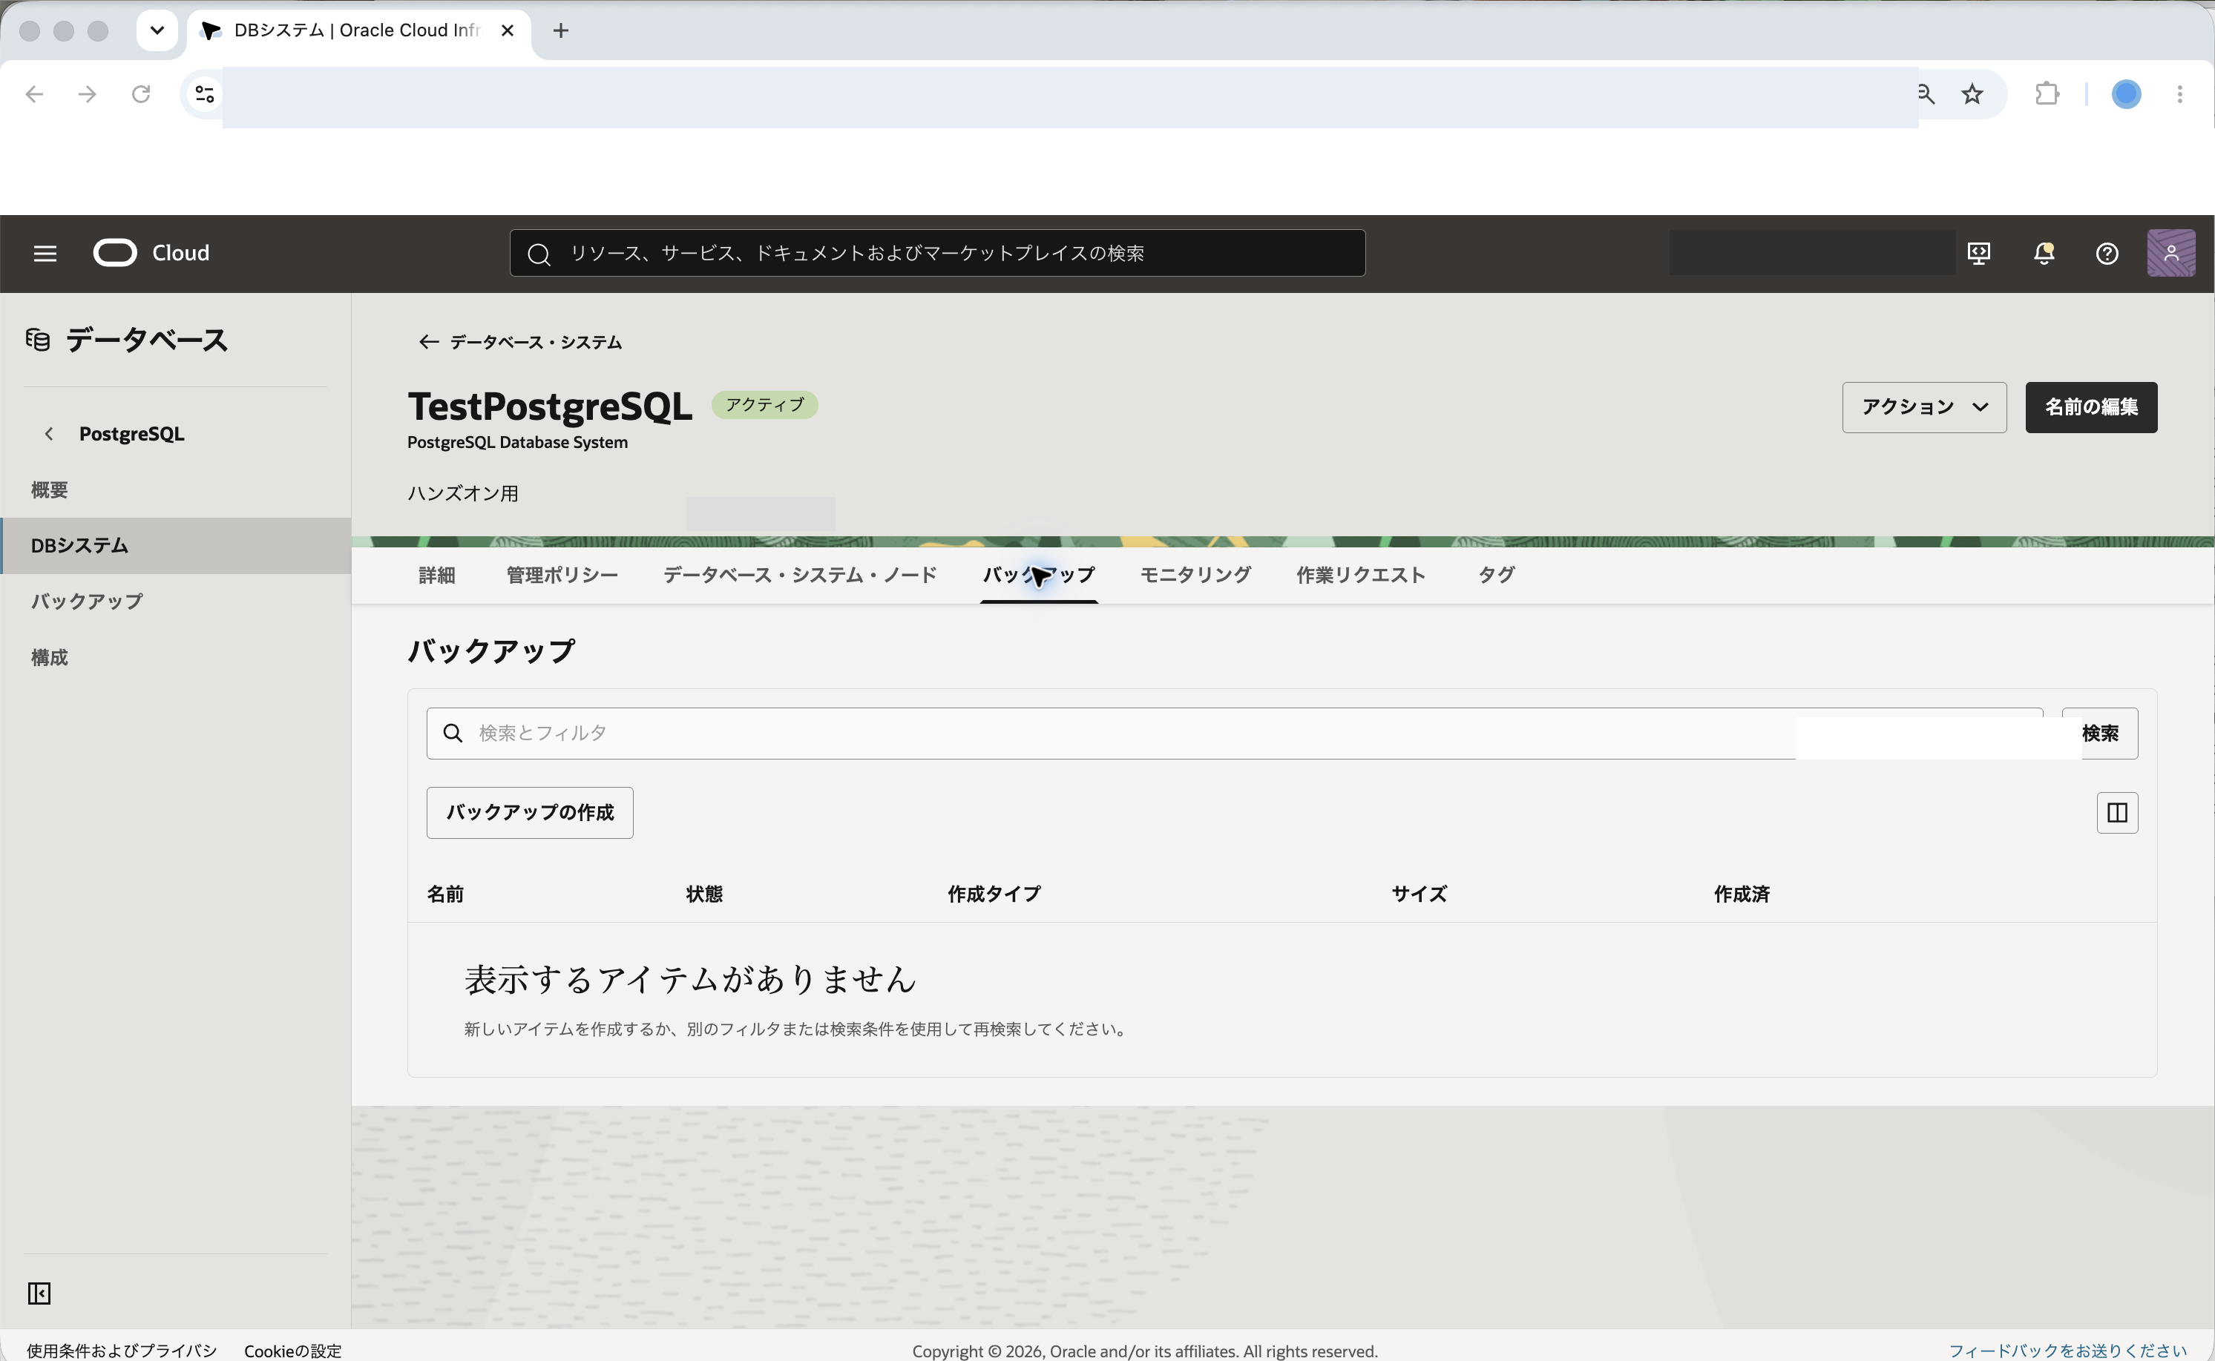The height and width of the screenshot is (1361, 2215).
Task: Switch to the 管理ポリシー tab
Action: pyautogui.click(x=562, y=576)
